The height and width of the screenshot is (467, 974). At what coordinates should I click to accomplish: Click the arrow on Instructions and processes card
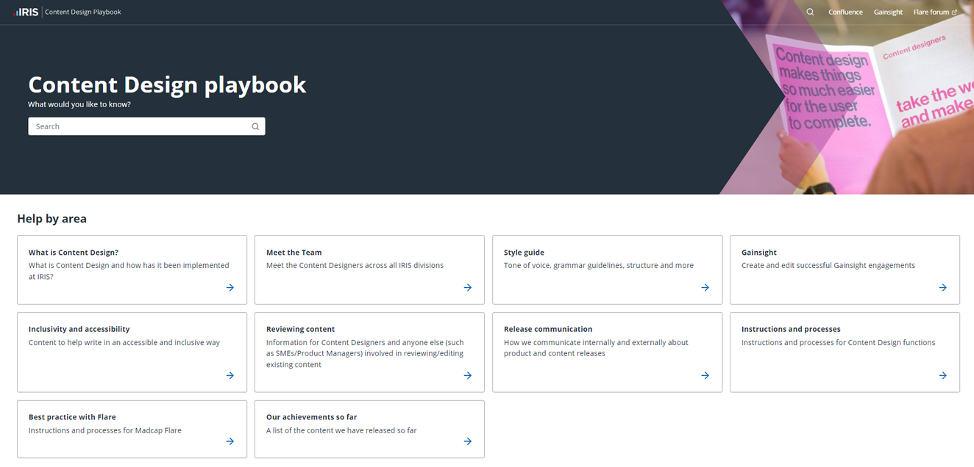[943, 376]
